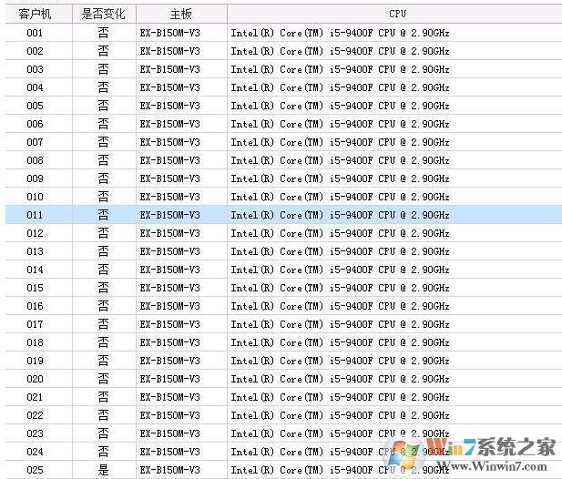Select client number 012

(35, 233)
